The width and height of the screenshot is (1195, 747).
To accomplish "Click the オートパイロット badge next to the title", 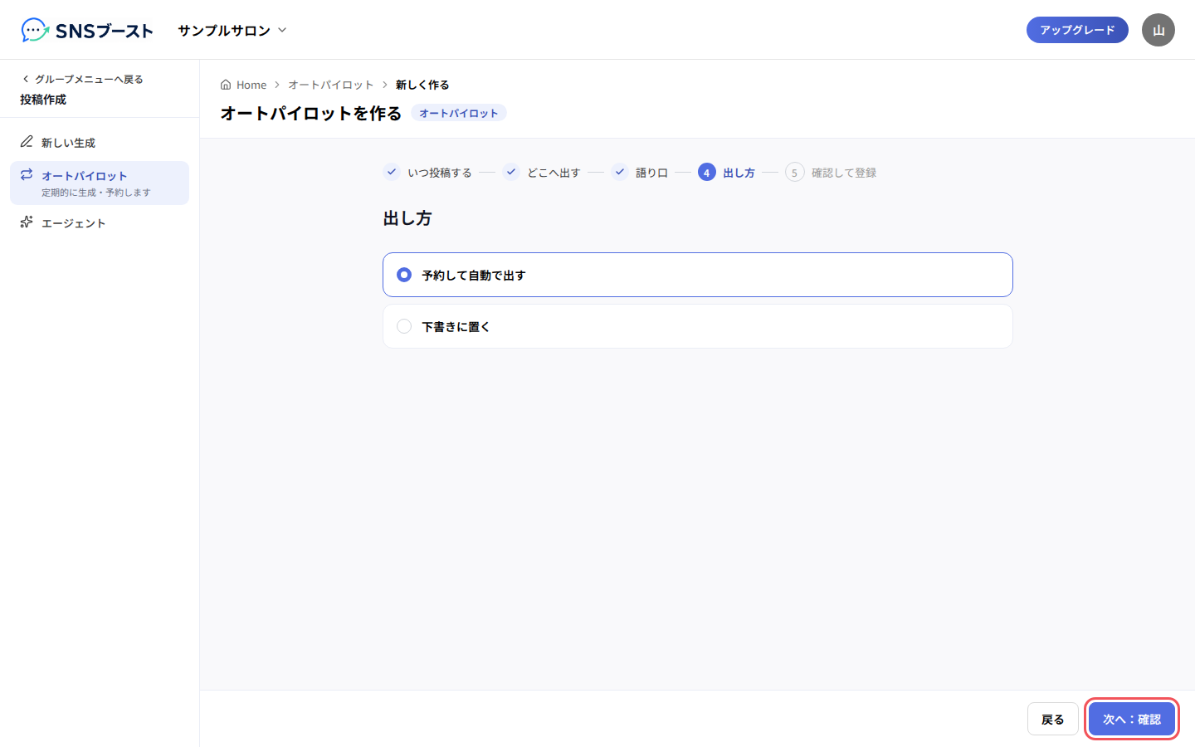I will (x=458, y=113).
